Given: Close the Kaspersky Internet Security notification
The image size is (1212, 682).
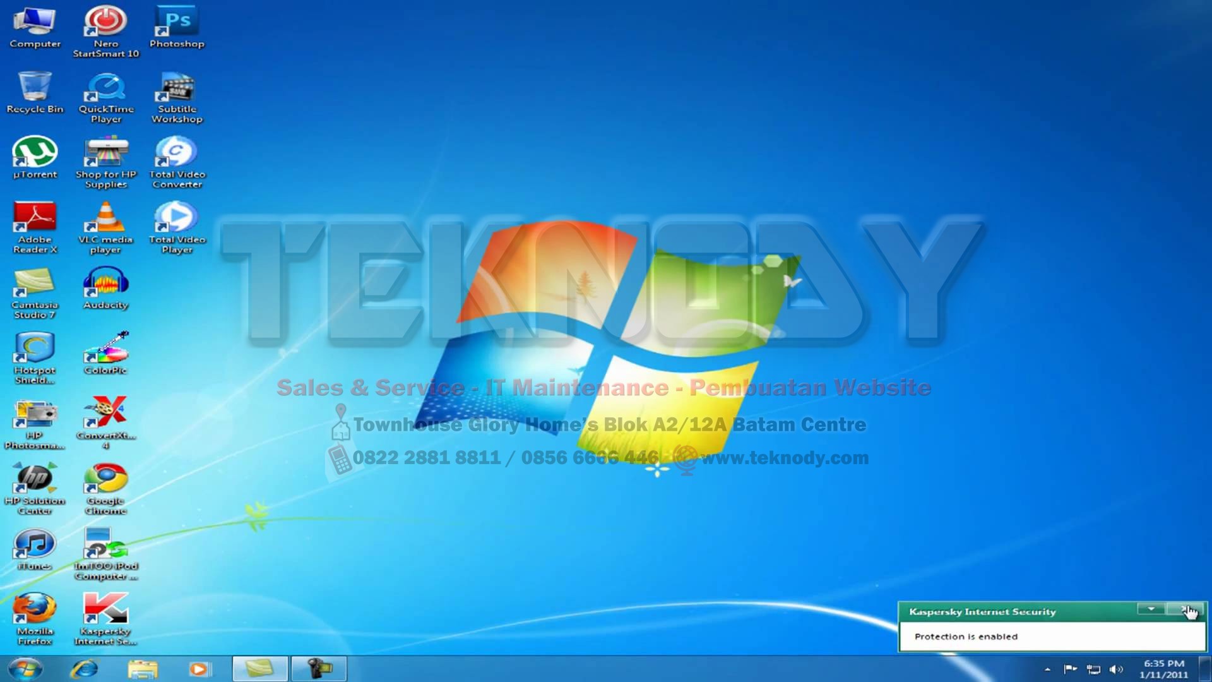Looking at the screenshot, I should tap(1184, 609).
